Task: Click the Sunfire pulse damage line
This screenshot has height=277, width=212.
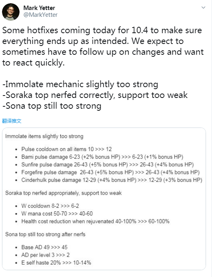Action: 107,165
